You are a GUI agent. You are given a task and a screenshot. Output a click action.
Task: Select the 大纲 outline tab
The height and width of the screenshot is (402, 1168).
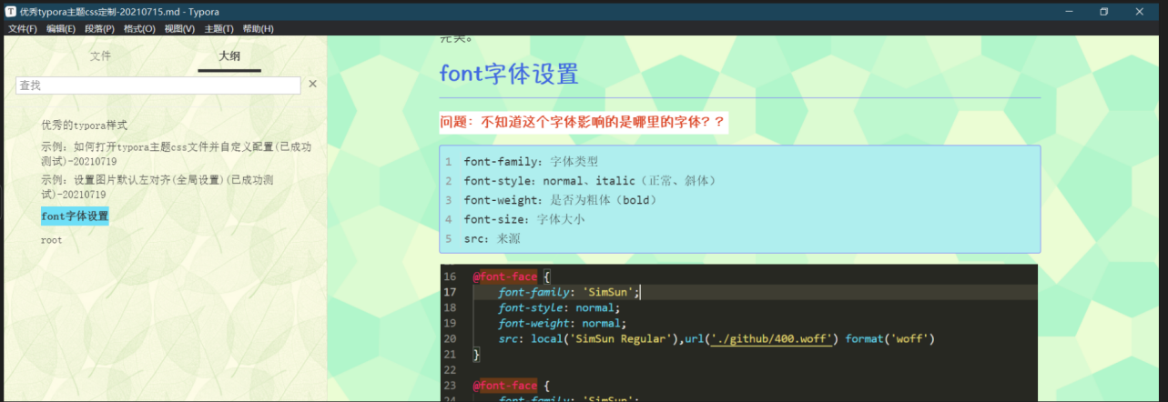pos(229,56)
